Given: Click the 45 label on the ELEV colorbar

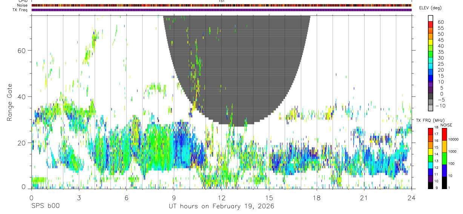Looking at the screenshot, I should 440,40.
